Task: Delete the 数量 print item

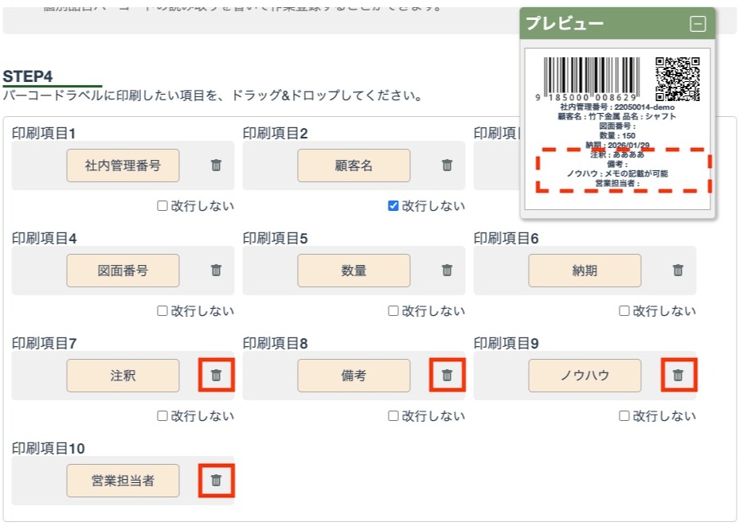Action: point(447,271)
